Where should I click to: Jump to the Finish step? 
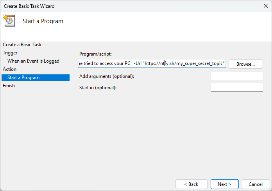(x=9, y=86)
